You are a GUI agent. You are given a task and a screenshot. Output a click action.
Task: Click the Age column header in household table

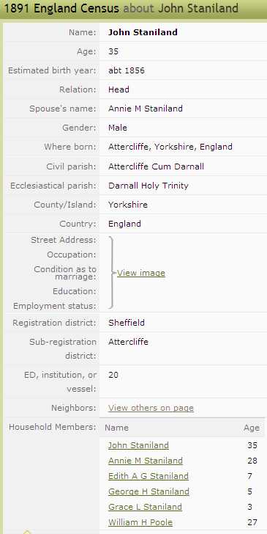(x=252, y=428)
